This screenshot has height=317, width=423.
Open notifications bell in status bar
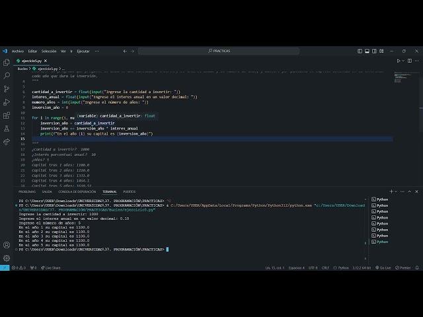pyautogui.click(x=417, y=267)
